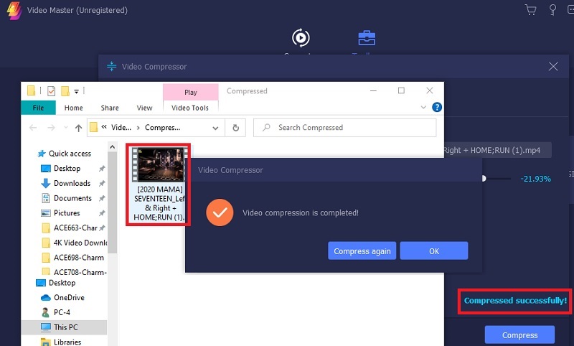Open Downloads in navigation pane
Viewport: 574px width, 346px height.
pyautogui.click(x=72, y=183)
